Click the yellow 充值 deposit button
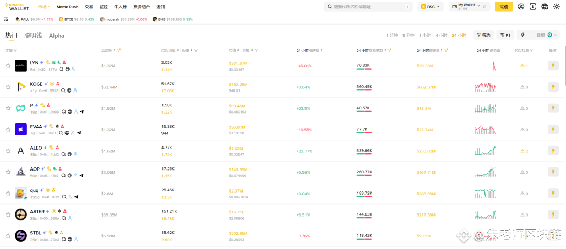Viewport: 566px width, 249px height. coord(504,6)
